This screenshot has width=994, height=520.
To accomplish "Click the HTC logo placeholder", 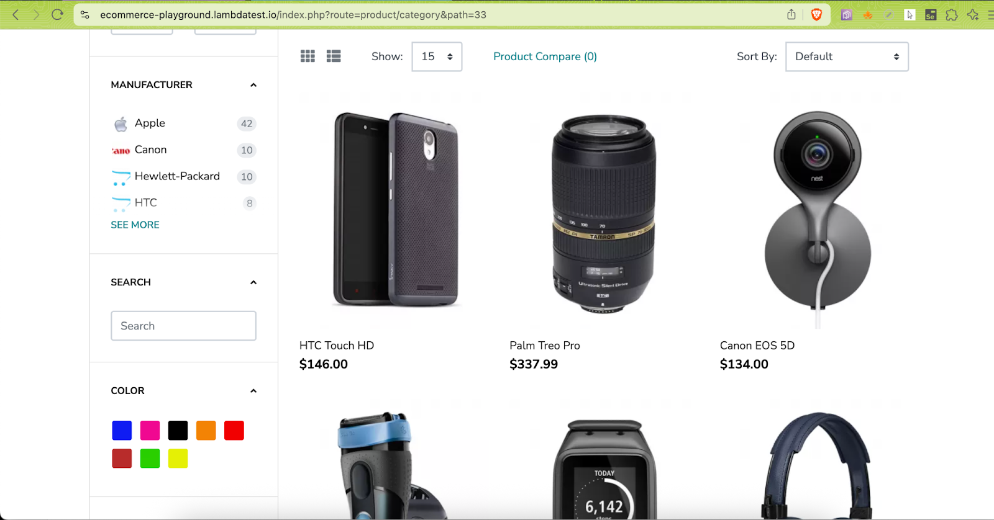I will [121, 204].
